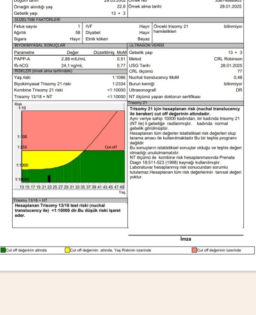Image resolution: width=256 pixels, height=315 pixels.
Task: Click the 'Cut-off' label in chart
Action: [x=111, y=147]
